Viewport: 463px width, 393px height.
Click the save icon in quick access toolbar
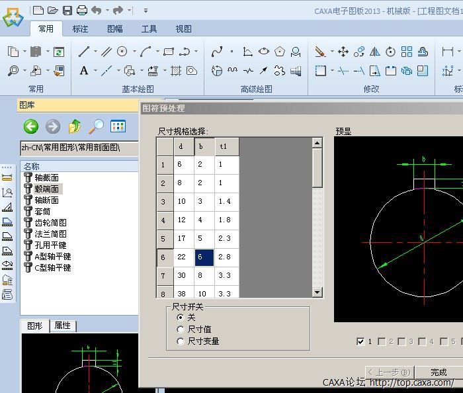point(67,10)
